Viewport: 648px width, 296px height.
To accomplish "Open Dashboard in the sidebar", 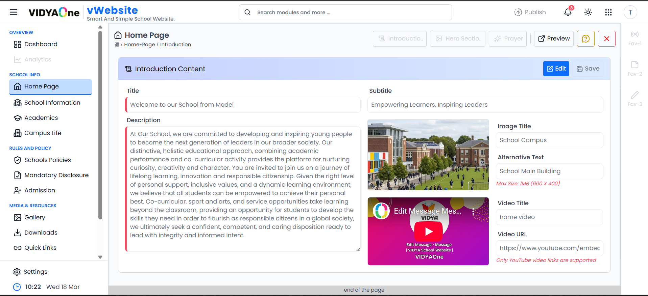I will tap(51, 44).
